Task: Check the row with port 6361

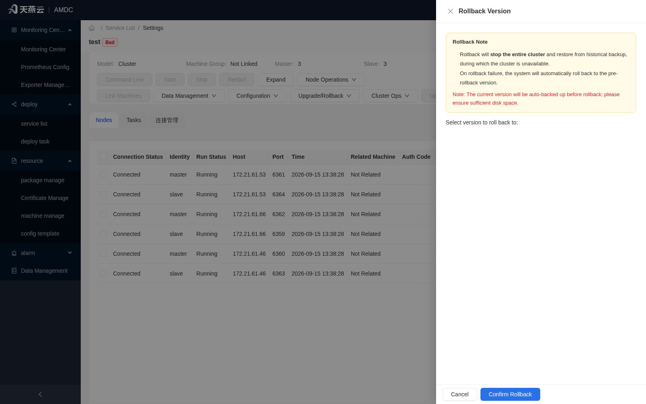Action: (103, 175)
